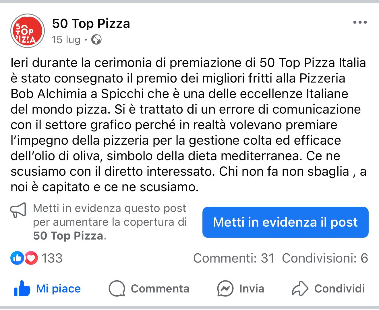Viewport: 379px width, 310px height.
Task: Click the speech bubble comment icon
Action: (117, 289)
